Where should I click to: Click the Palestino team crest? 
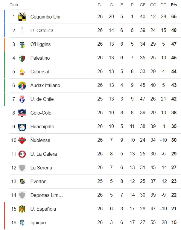click(22, 58)
